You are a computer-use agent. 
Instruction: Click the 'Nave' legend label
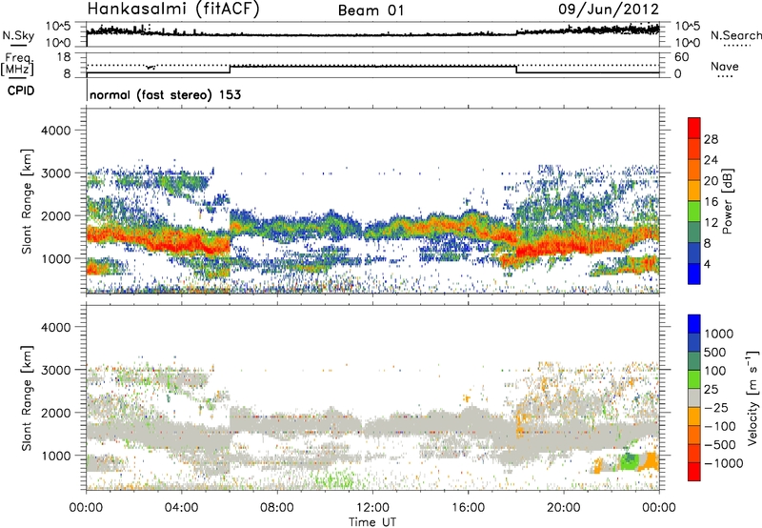(x=725, y=66)
